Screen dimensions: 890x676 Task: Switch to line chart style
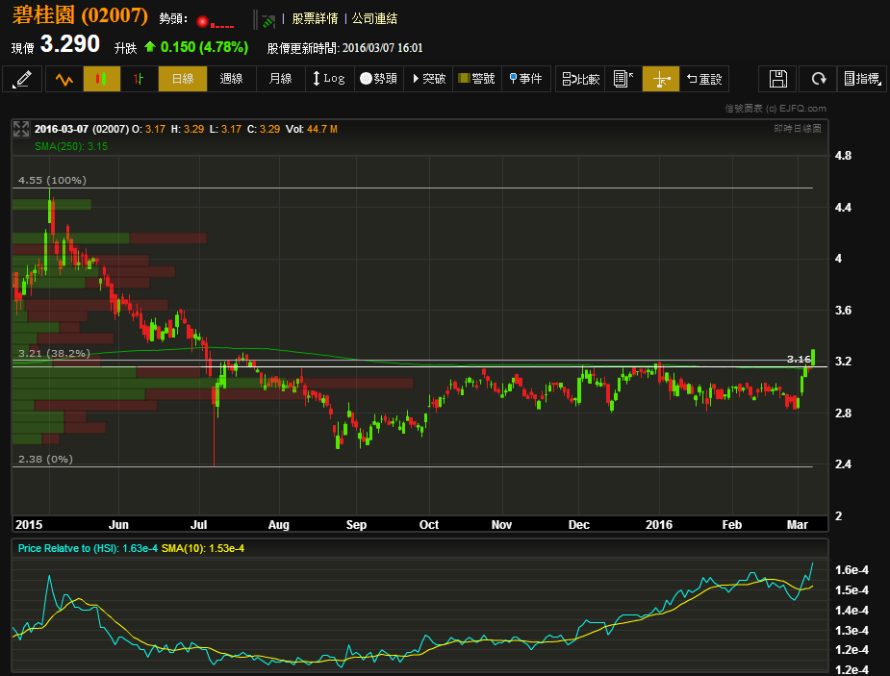pyautogui.click(x=64, y=79)
